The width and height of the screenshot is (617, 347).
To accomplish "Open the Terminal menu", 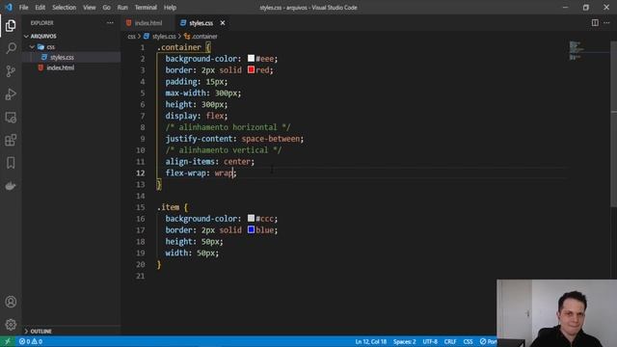I will (x=146, y=8).
